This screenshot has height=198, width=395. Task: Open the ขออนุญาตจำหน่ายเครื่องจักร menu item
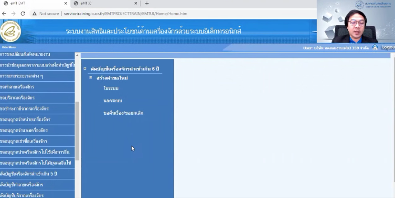coord(37,119)
